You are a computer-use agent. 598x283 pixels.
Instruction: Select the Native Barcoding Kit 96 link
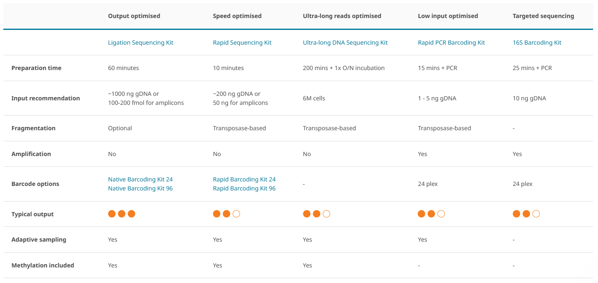coord(140,188)
